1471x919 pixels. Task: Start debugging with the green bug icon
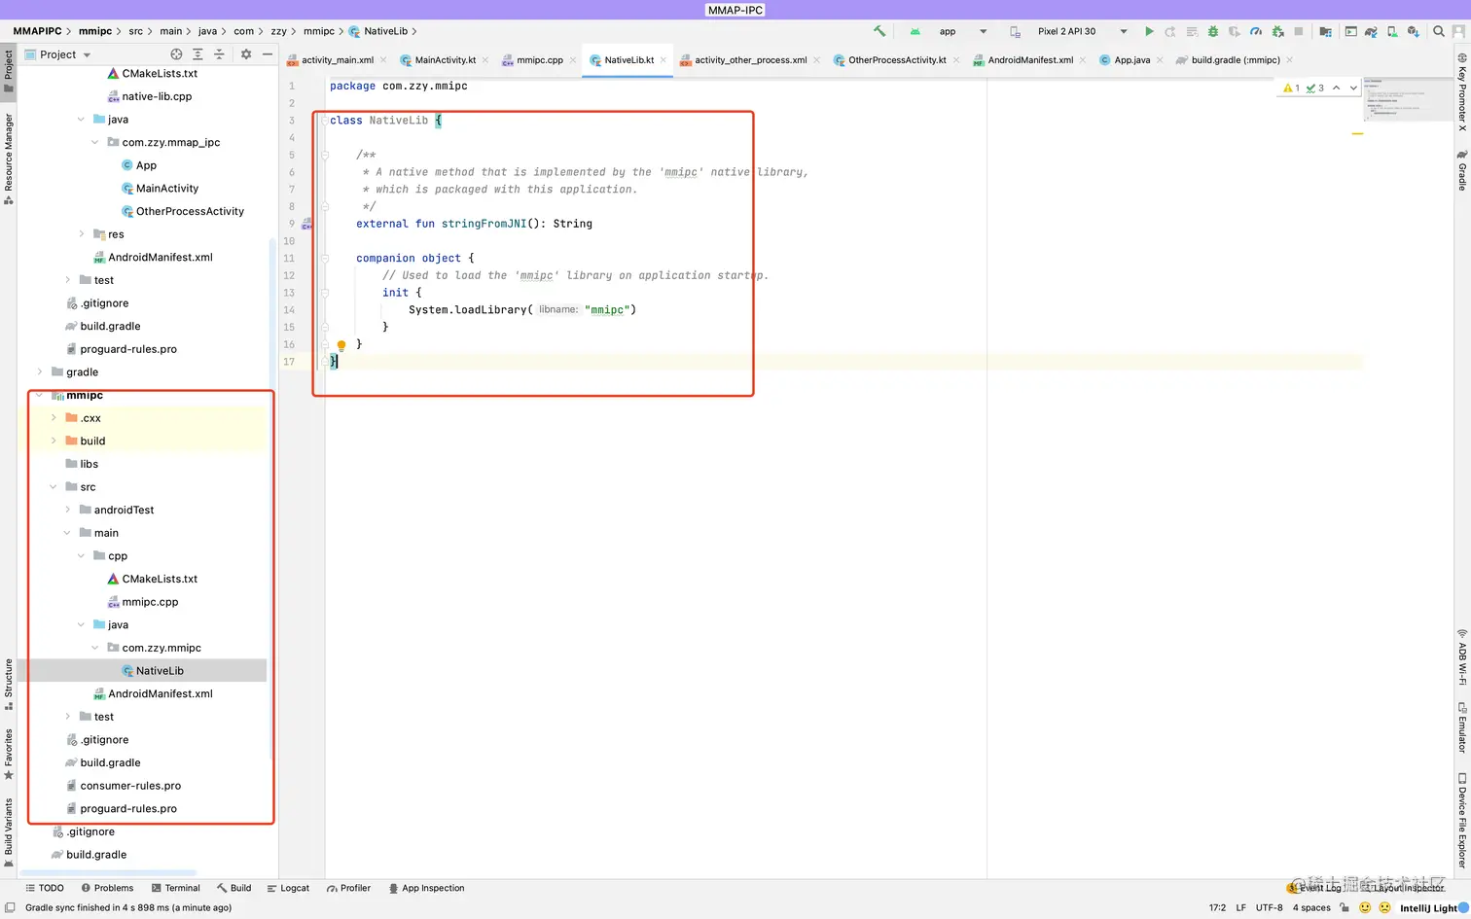coord(1213,31)
